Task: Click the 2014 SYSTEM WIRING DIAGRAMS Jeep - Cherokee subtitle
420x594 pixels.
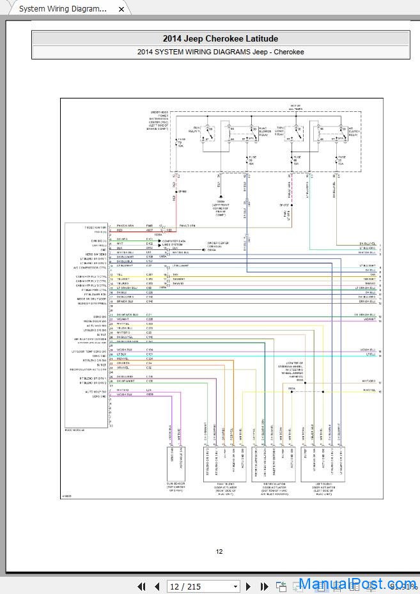Action: coord(221,52)
